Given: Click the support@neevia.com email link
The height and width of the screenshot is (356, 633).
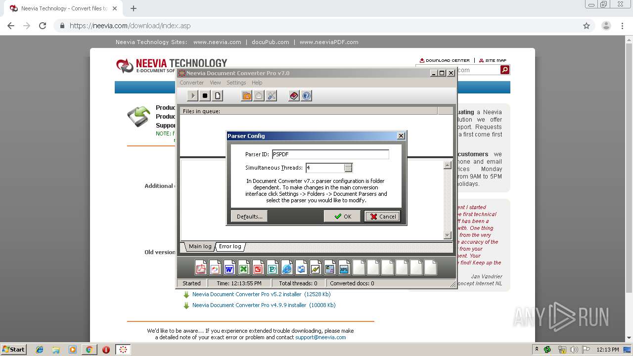Looking at the screenshot, I should tap(320, 337).
